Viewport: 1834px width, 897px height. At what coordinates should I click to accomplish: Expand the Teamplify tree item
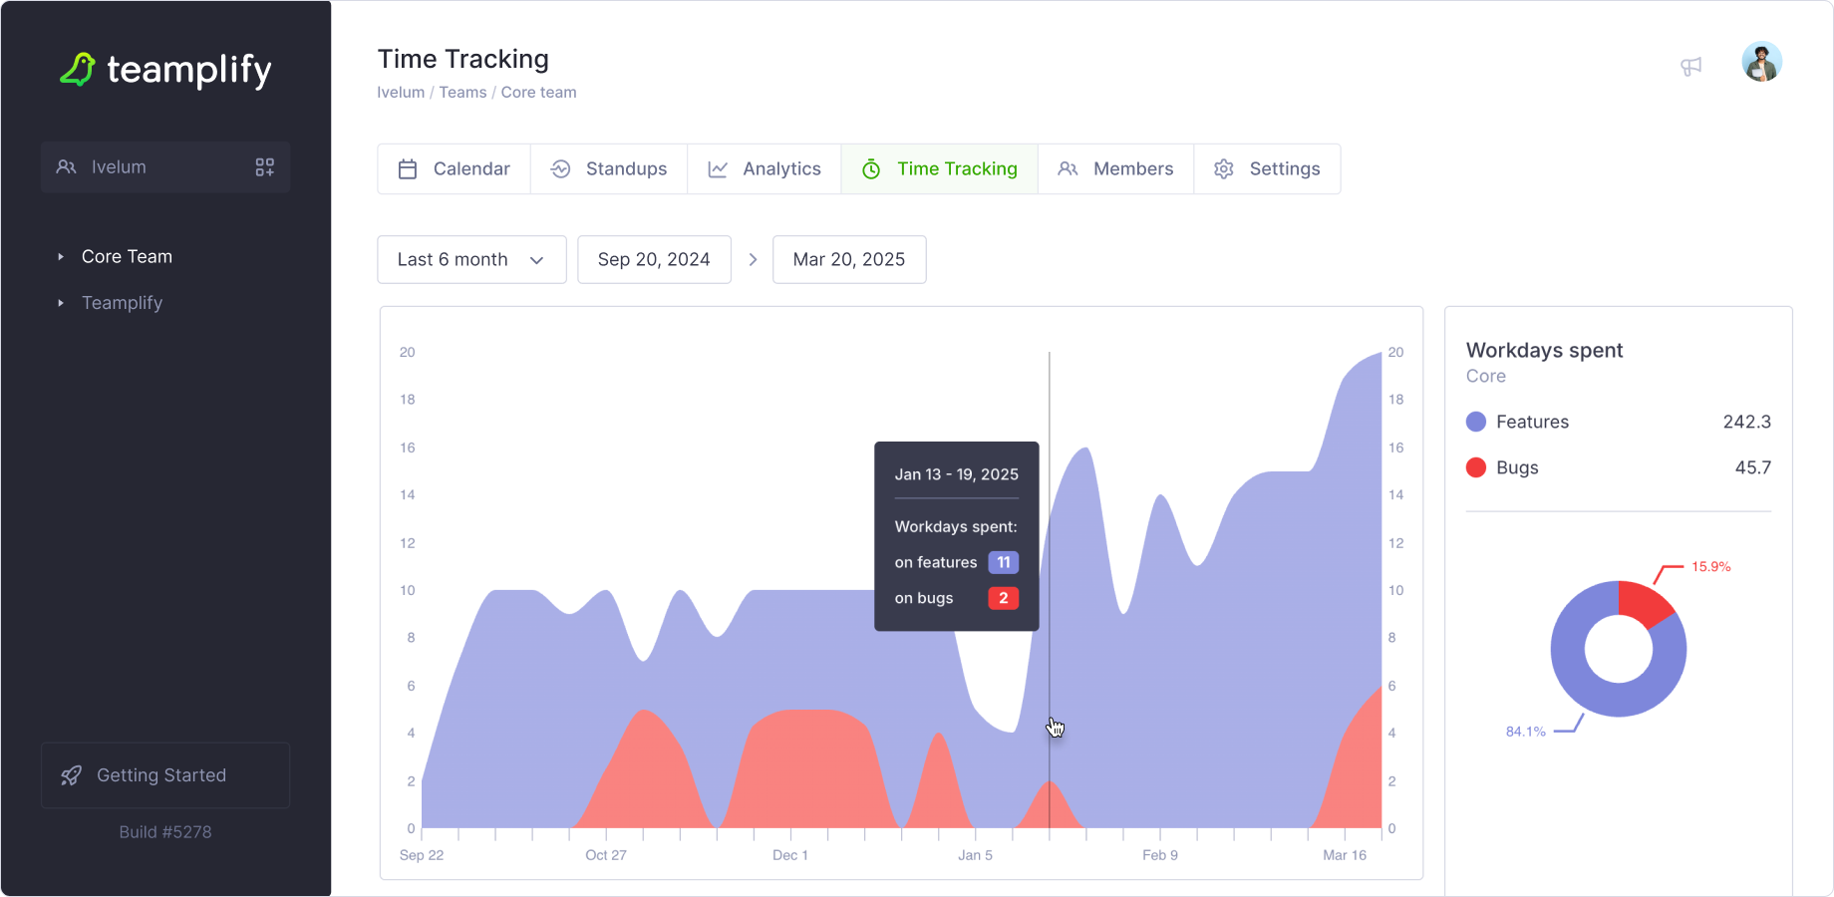[61, 303]
